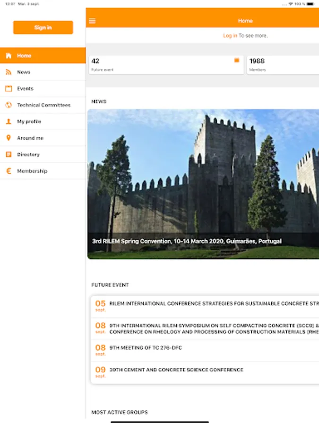Tap the Wi-Fi icon in status bar
Image resolution: width=319 pixels, height=425 pixels.
[x=291, y=4]
